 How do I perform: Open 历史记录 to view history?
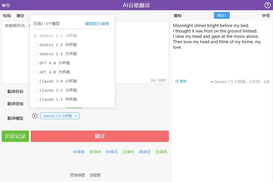coord(15,136)
